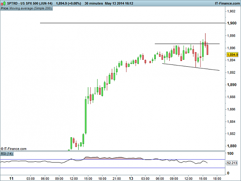The width and height of the screenshot is (241, 181).
Task: Click the 1,890 price axis label
Action: pyautogui.click(x=232, y=85)
